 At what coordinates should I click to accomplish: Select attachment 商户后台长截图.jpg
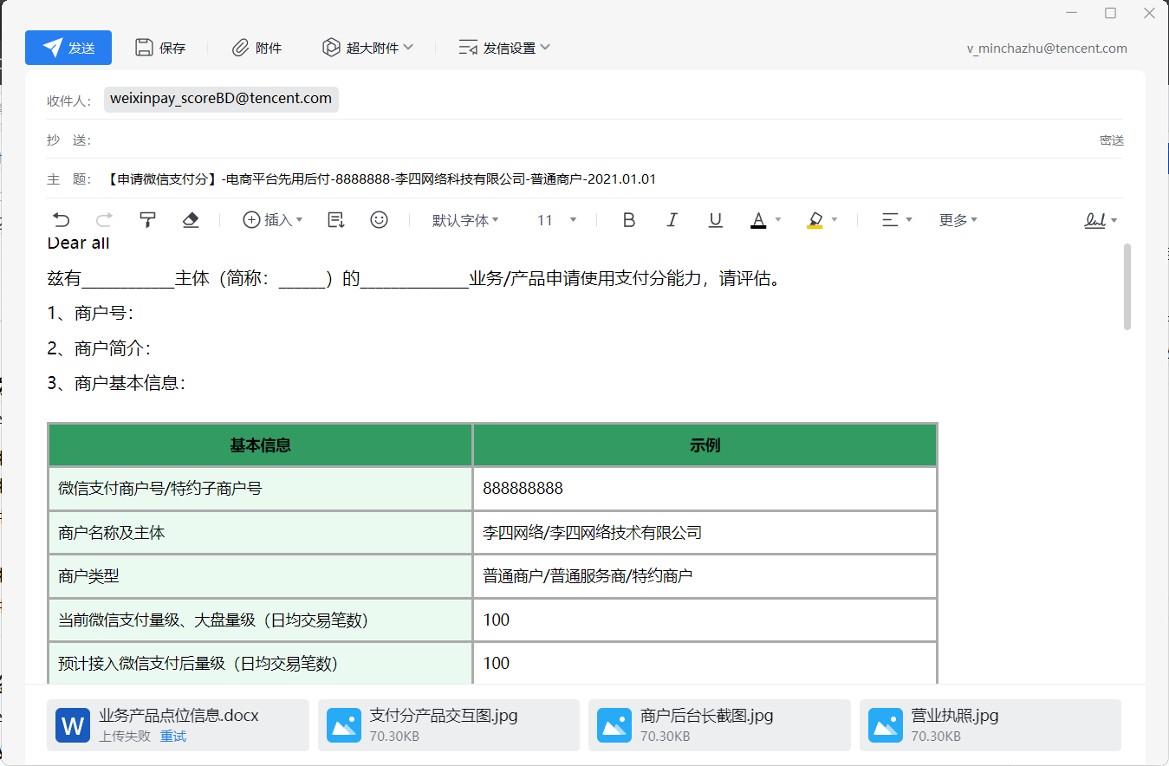(x=719, y=725)
